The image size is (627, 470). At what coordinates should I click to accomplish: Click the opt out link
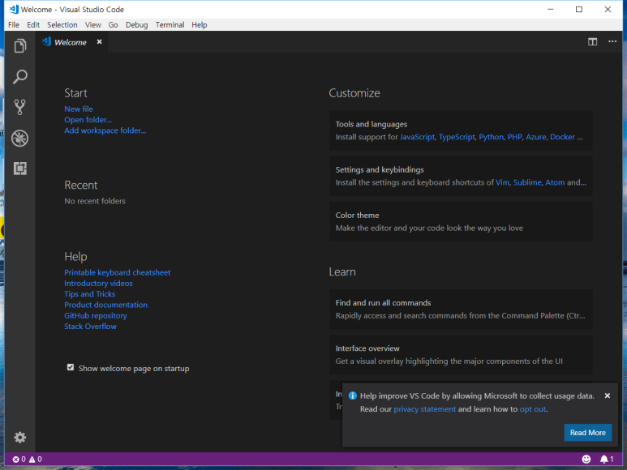[533, 409]
